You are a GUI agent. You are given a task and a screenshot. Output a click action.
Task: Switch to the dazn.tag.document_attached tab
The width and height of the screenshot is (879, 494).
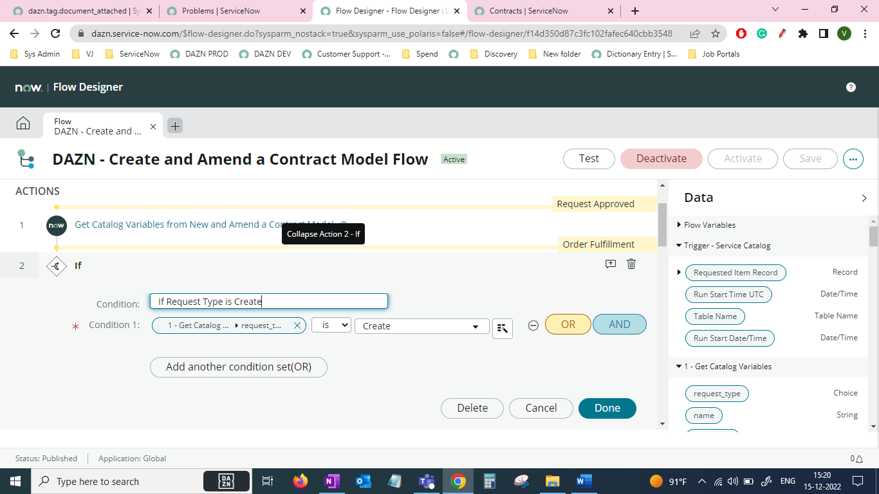point(82,11)
